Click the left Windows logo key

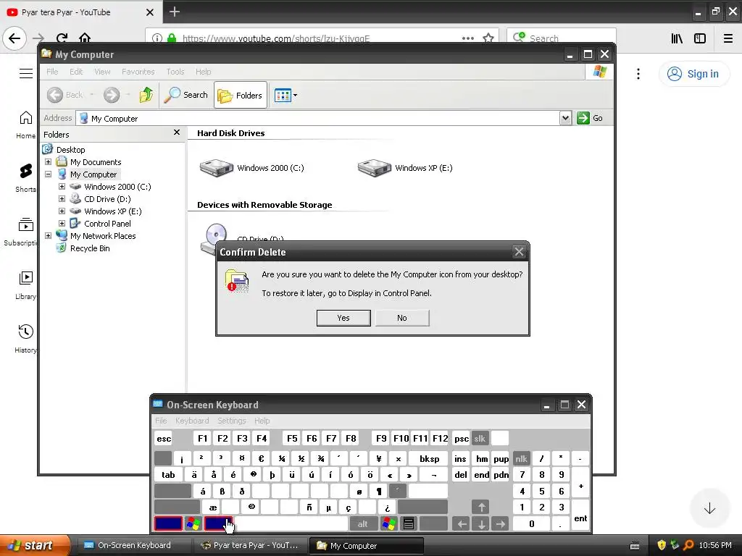[x=193, y=523]
